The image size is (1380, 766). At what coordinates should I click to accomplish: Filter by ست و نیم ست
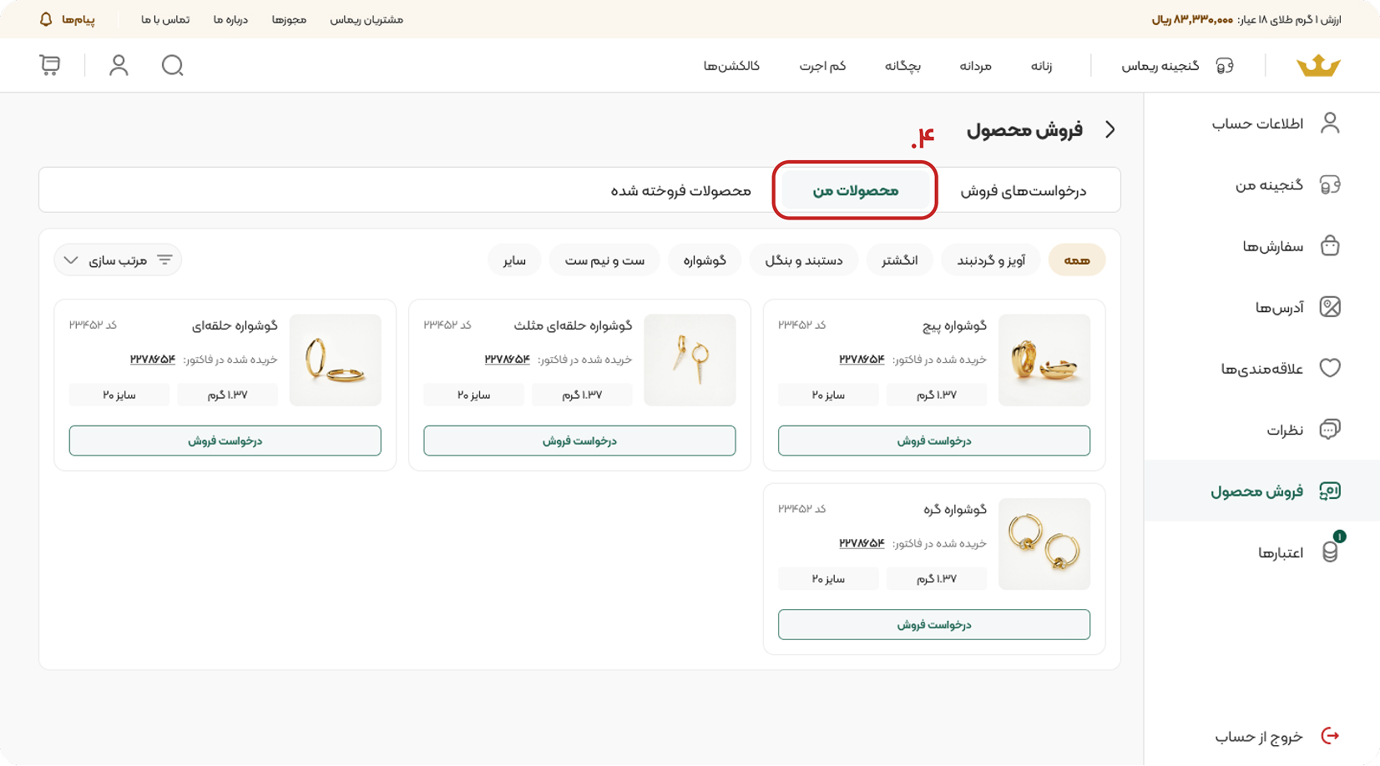click(604, 260)
